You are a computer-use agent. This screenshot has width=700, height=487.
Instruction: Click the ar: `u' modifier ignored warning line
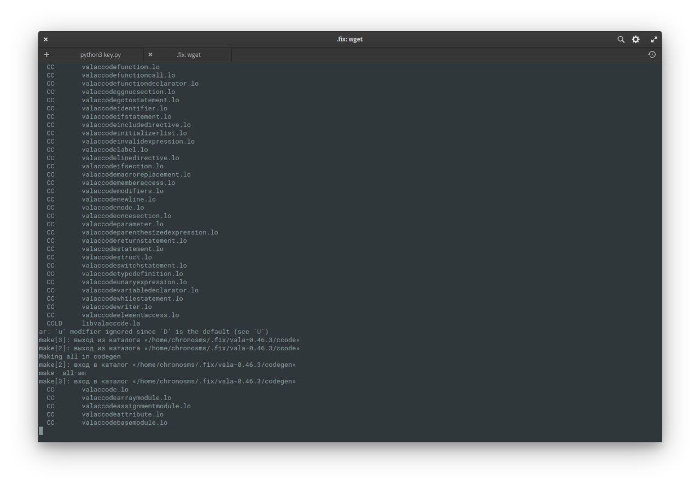tap(154, 332)
